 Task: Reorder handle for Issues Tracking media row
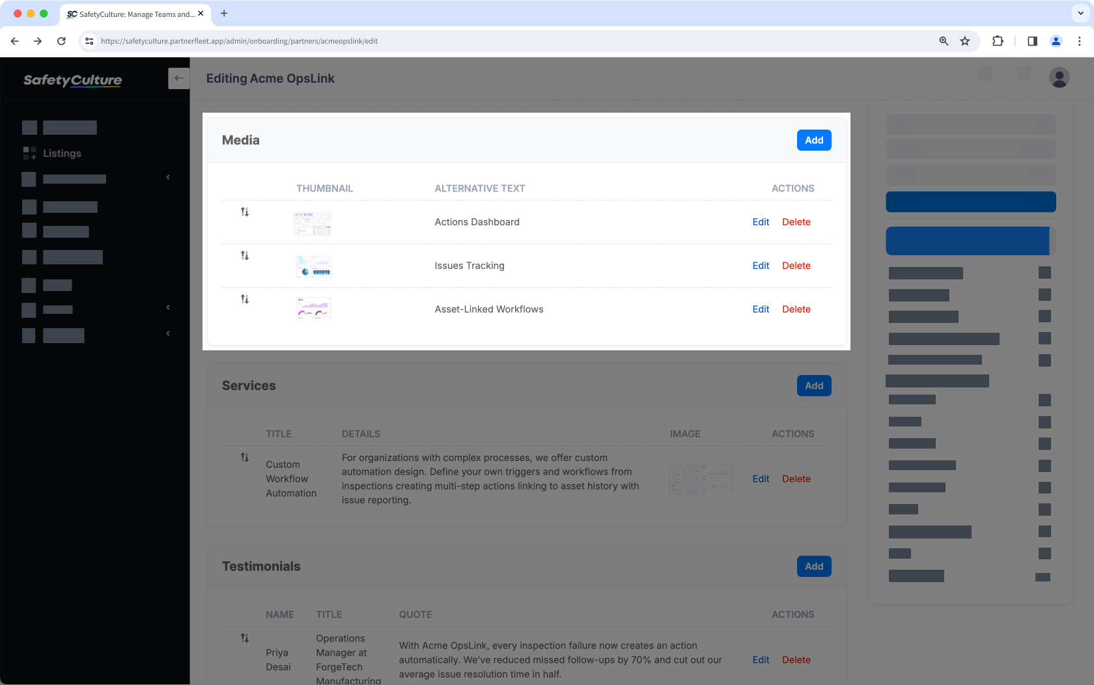(245, 255)
